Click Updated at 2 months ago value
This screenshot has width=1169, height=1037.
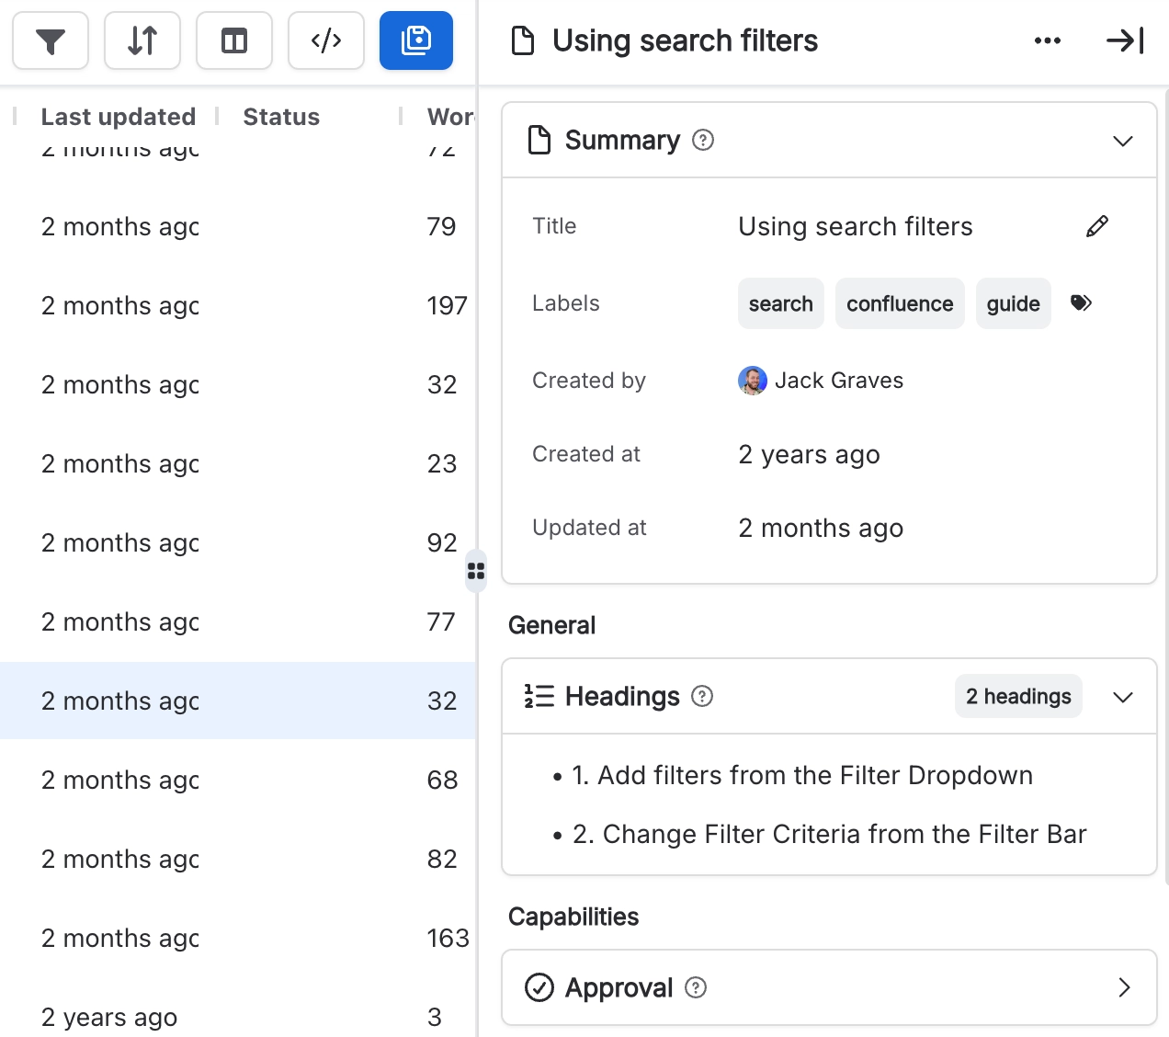tap(821, 528)
